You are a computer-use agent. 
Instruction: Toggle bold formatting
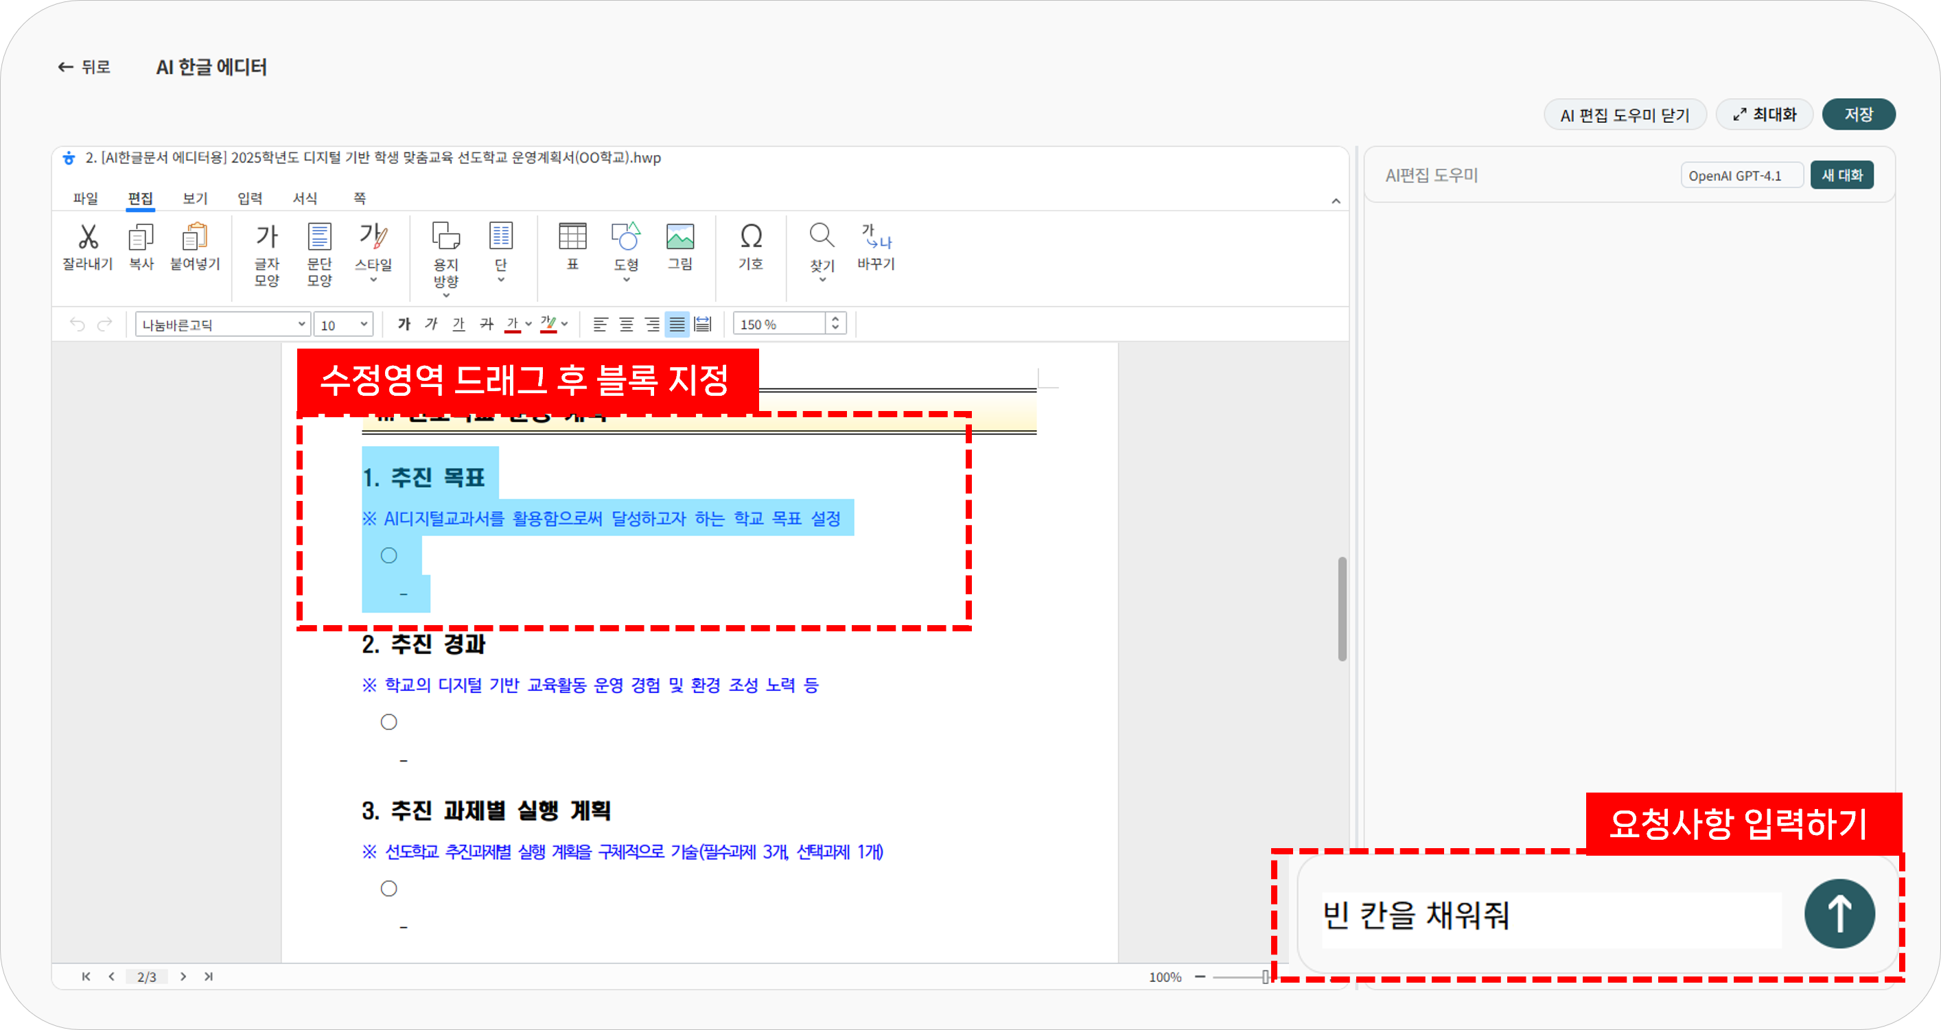(404, 324)
